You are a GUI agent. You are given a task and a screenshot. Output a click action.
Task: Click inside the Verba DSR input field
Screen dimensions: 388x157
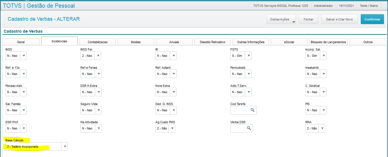[x=241, y=128]
